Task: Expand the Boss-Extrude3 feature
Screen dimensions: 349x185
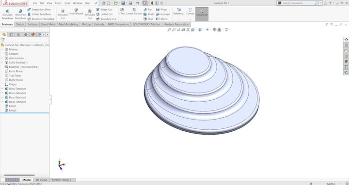Action: pyautogui.click(x=2, y=97)
